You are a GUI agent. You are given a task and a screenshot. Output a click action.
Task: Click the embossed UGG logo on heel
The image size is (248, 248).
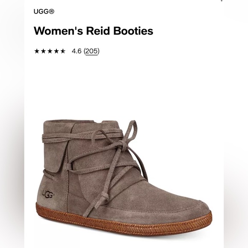tap(48, 194)
